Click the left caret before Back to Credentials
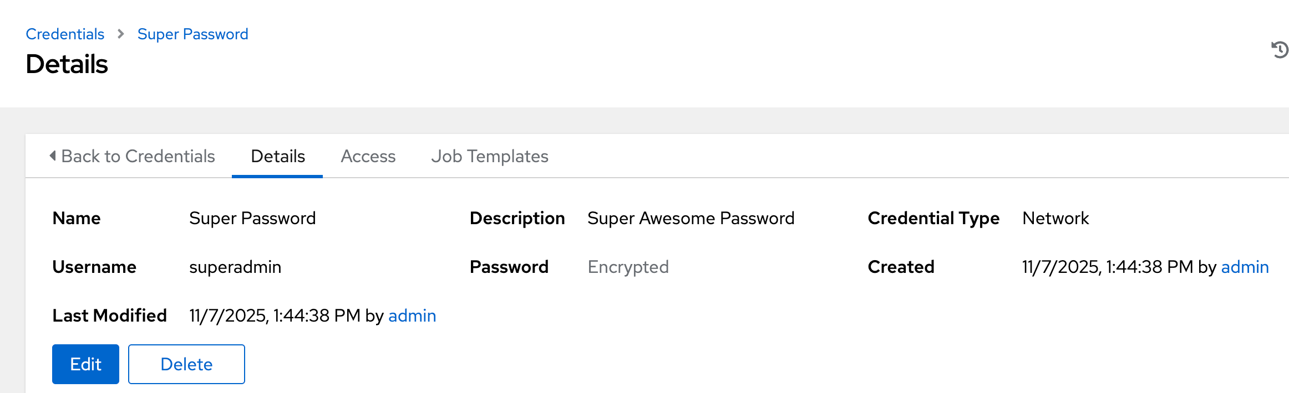 [x=53, y=156]
